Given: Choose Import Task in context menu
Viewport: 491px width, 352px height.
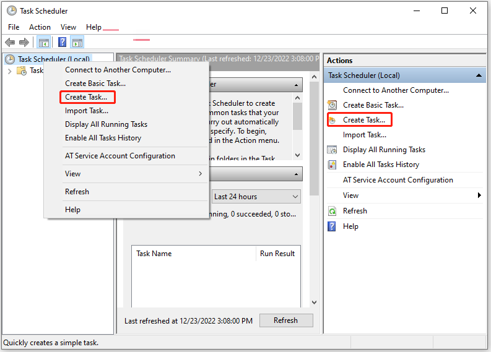Looking at the screenshot, I should pos(87,111).
